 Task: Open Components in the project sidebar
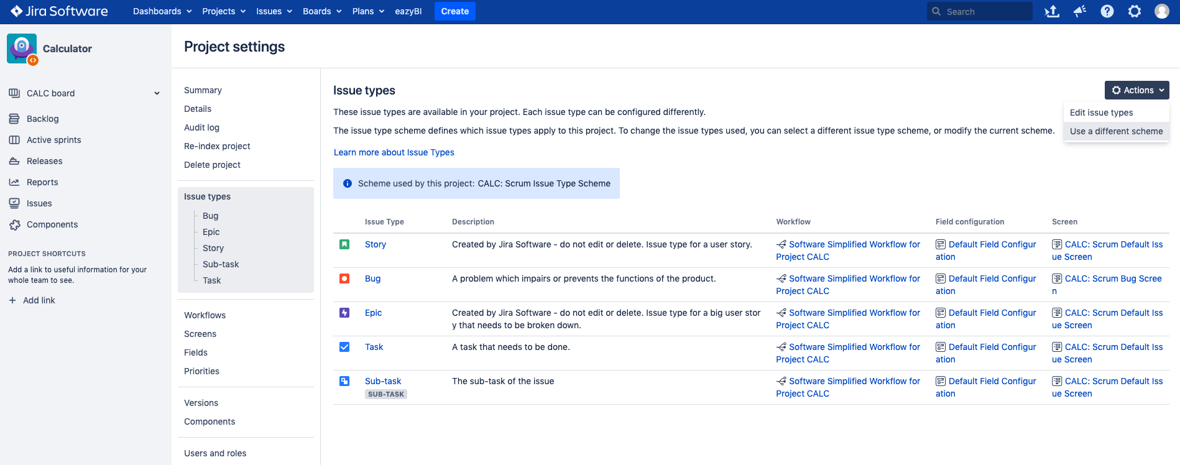(52, 224)
